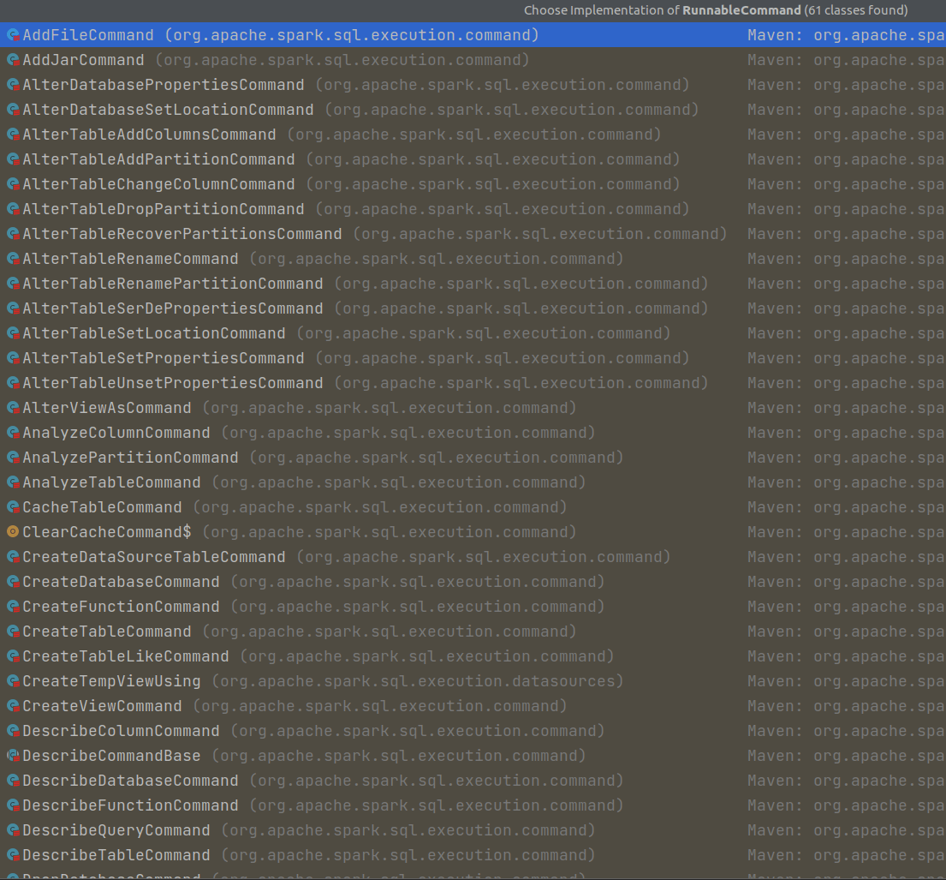Viewport: 946px width, 880px height.
Task: Click the class icon beside AnalyzeTableCommand
Action: click(12, 482)
